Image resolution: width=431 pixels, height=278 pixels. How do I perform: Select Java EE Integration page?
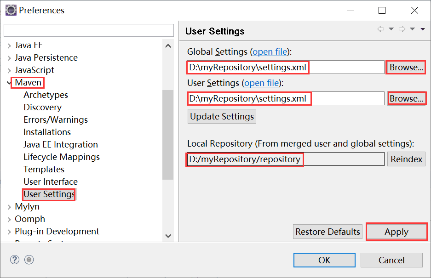(61, 144)
